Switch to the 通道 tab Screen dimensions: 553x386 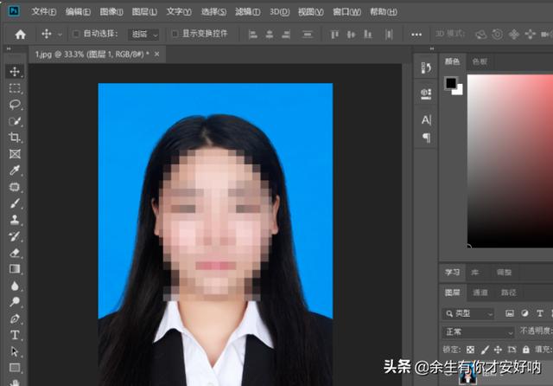click(x=480, y=293)
